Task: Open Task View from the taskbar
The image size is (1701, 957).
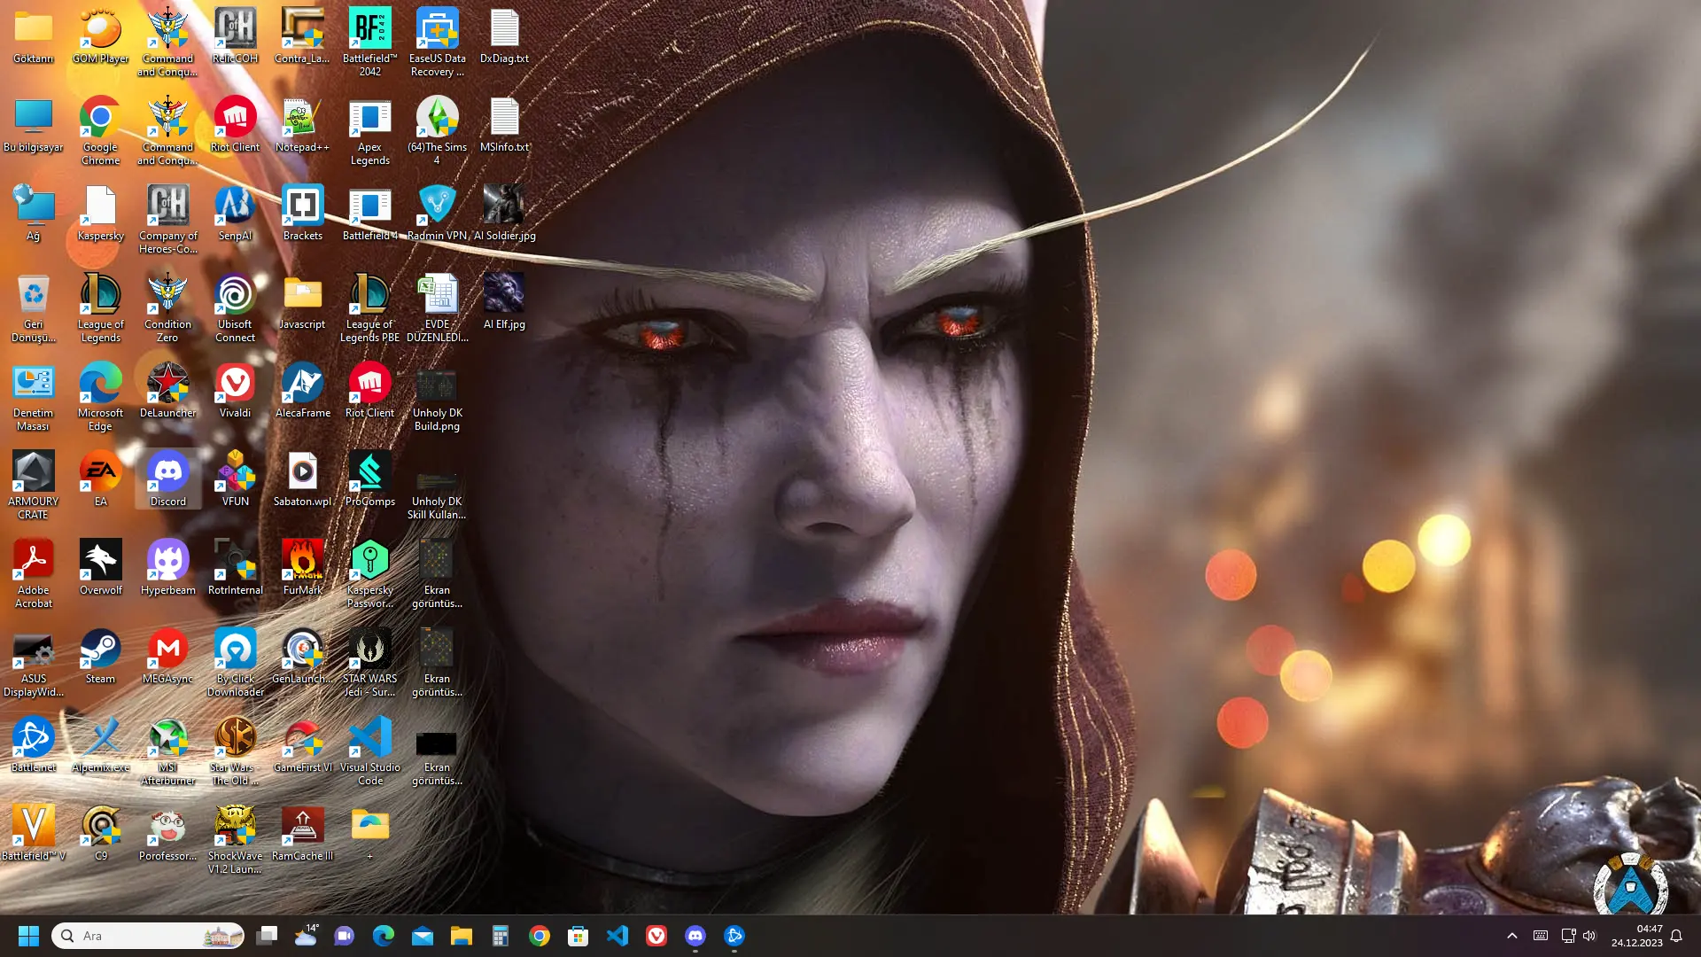Action: pyautogui.click(x=267, y=936)
